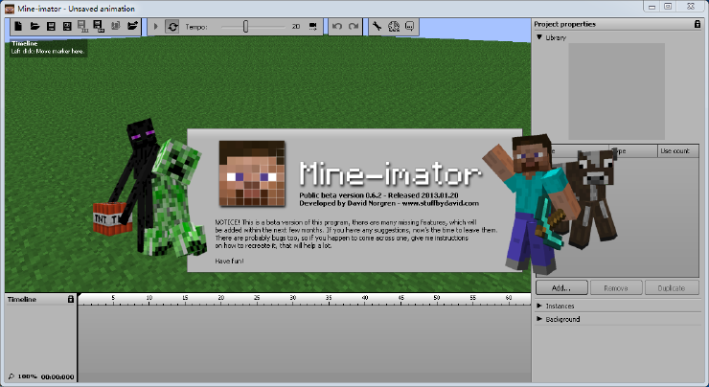Toggle the Project properties panel lock
709x387 pixels.
[x=698, y=24]
